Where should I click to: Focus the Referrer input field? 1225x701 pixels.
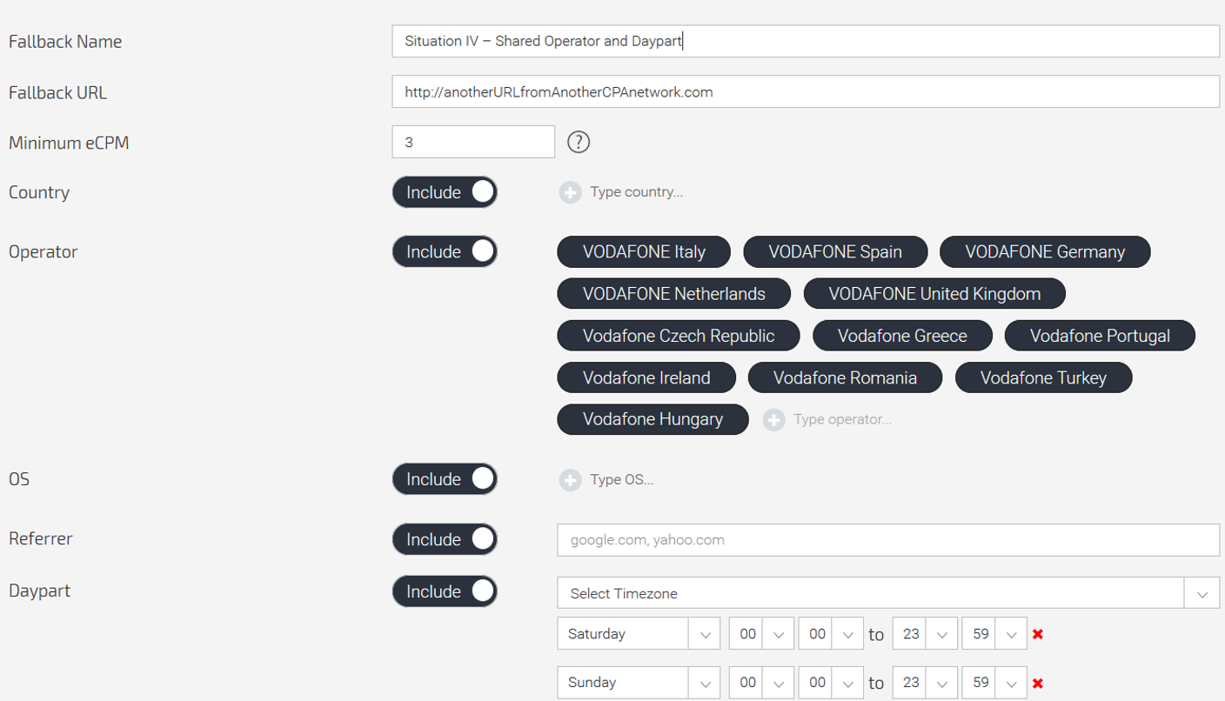pyautogui.click(x=887, y=539)
